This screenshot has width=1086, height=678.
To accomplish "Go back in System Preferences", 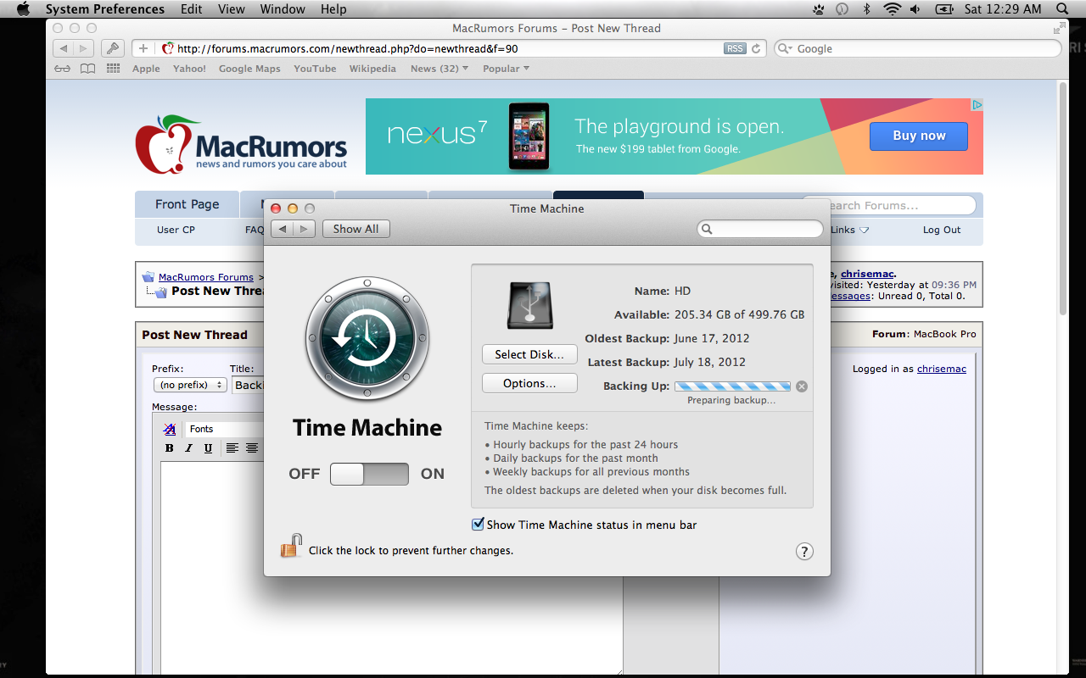I will (283, 229).
